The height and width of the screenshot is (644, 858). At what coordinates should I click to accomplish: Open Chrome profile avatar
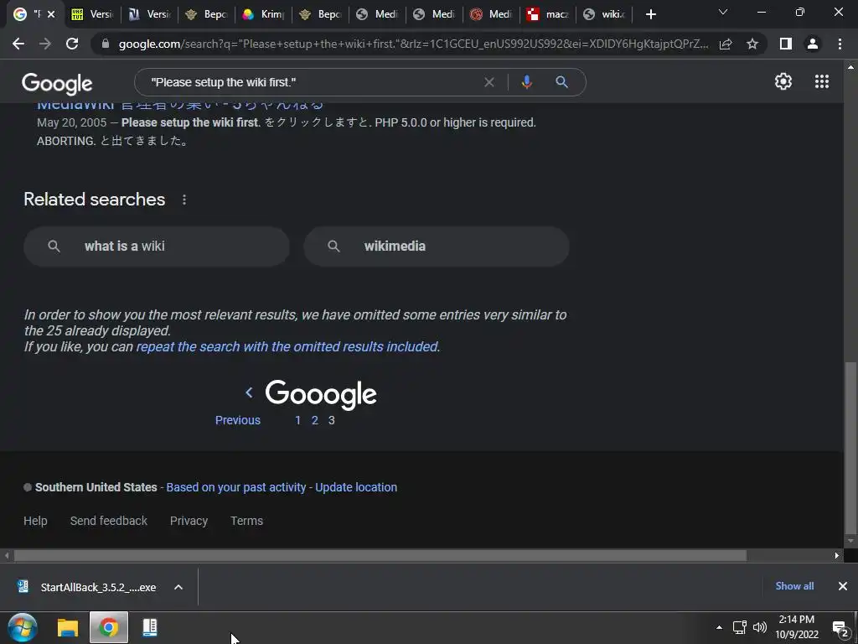tap(813, 44)
